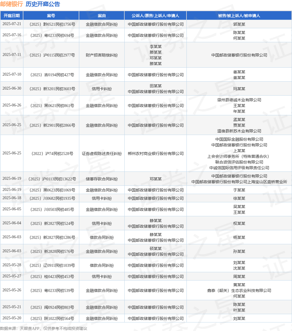This screenshot has height=331, width=292.
Task: Select the 被告/被上诉人/被申请人 column header
Action: point(239,16)
